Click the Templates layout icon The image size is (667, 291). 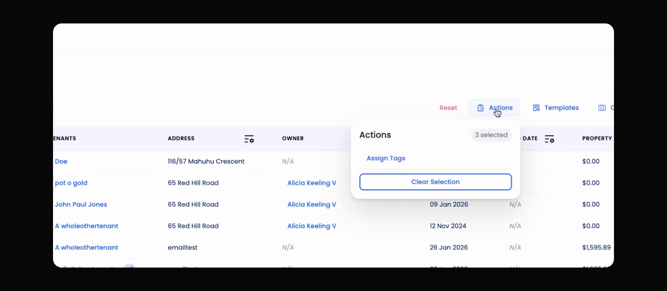[x=536, y=108]
